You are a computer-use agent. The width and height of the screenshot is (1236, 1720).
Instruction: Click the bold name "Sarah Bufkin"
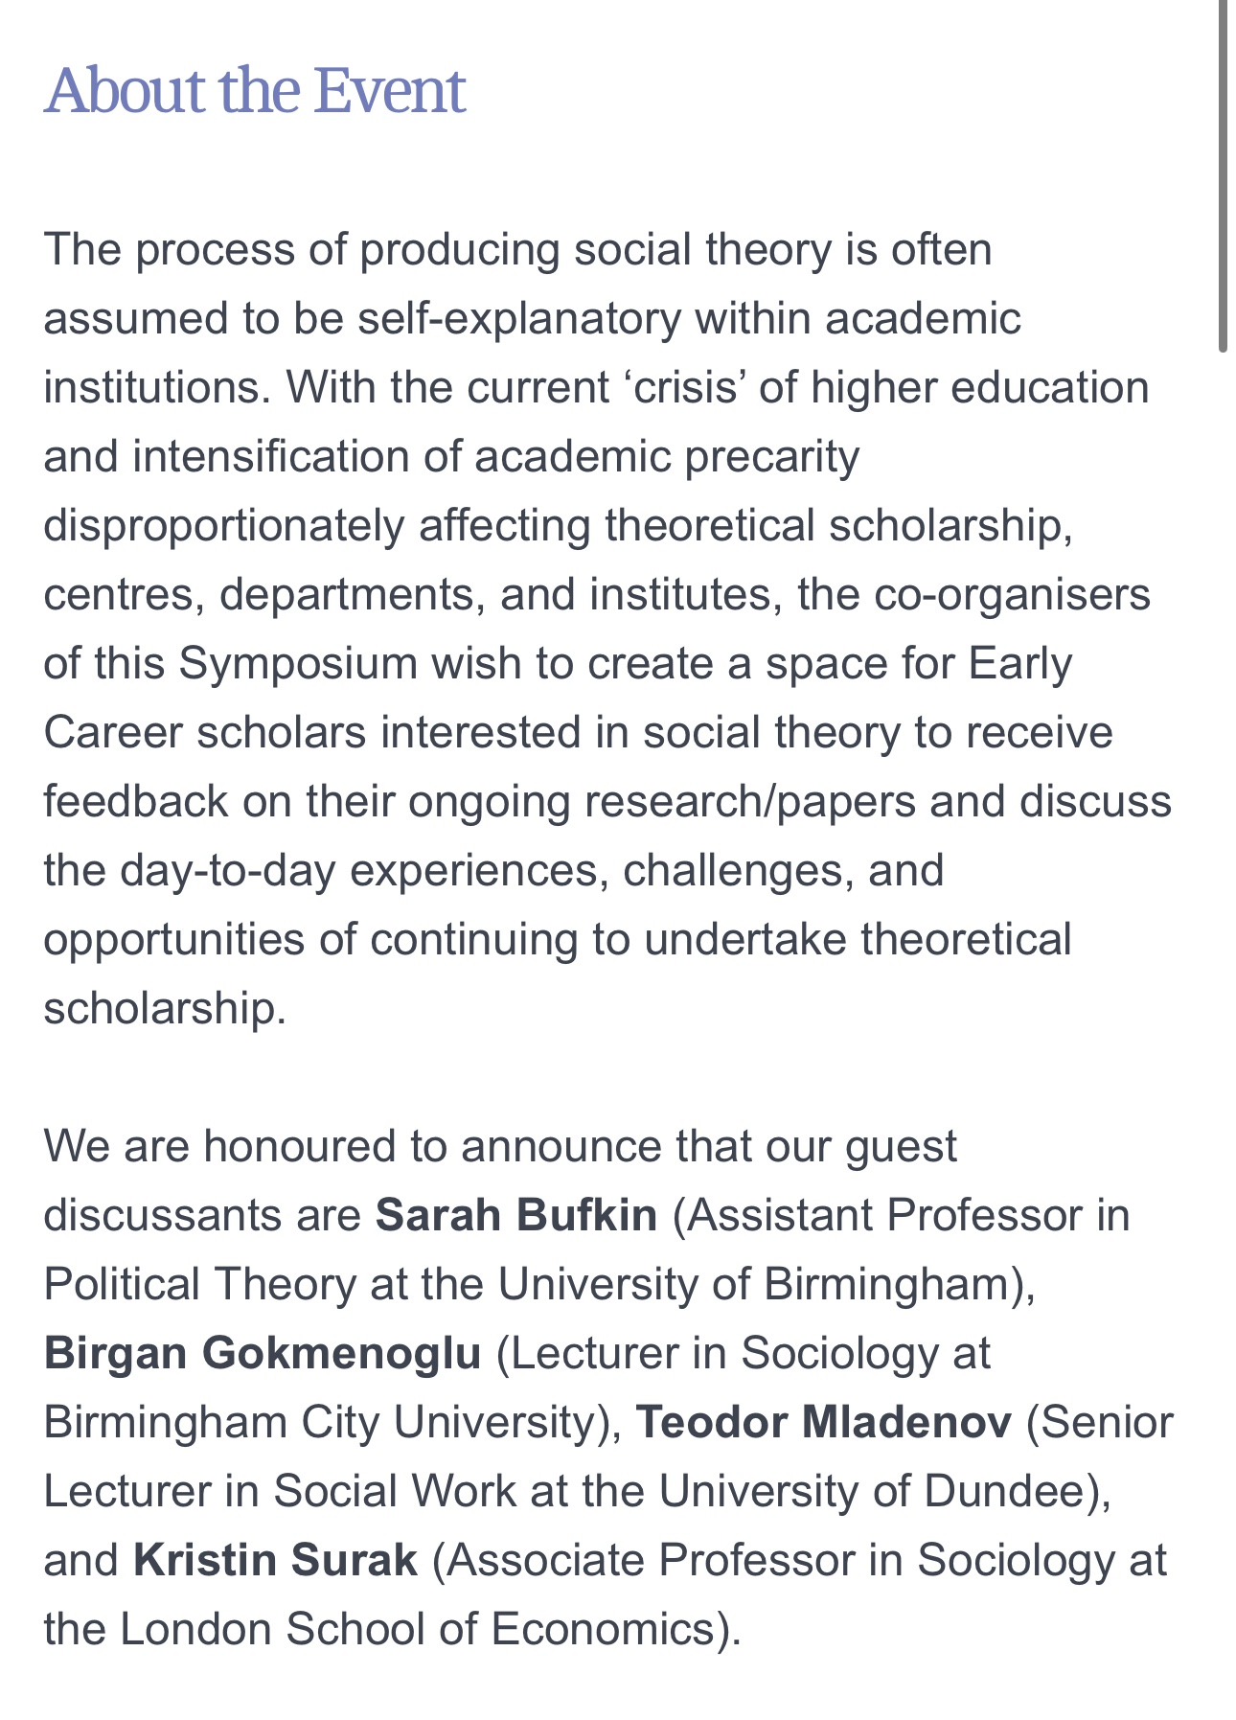pyautogui.click(x=515, y=1215)
